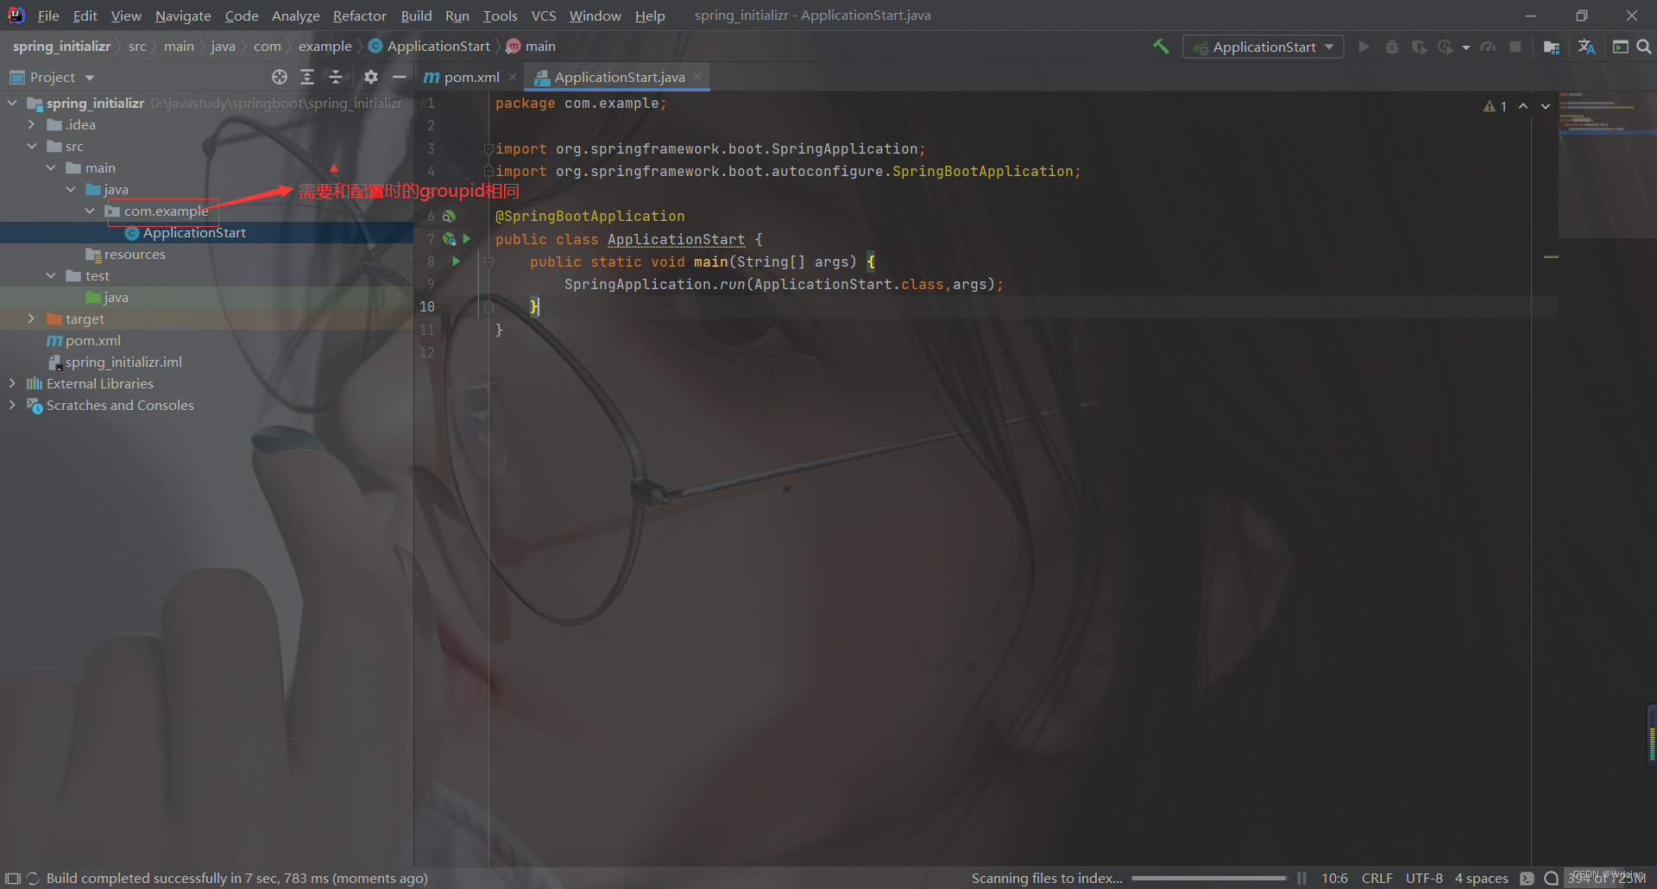
Task: Open Project panel settings gear
Action: [371, 77]
